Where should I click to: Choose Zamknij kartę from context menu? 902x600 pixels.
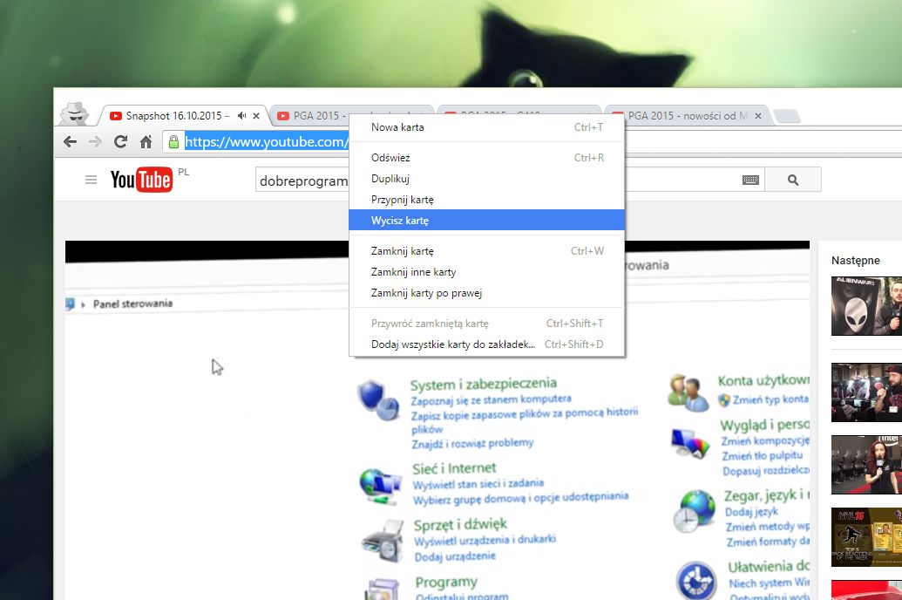pos(486,251)
